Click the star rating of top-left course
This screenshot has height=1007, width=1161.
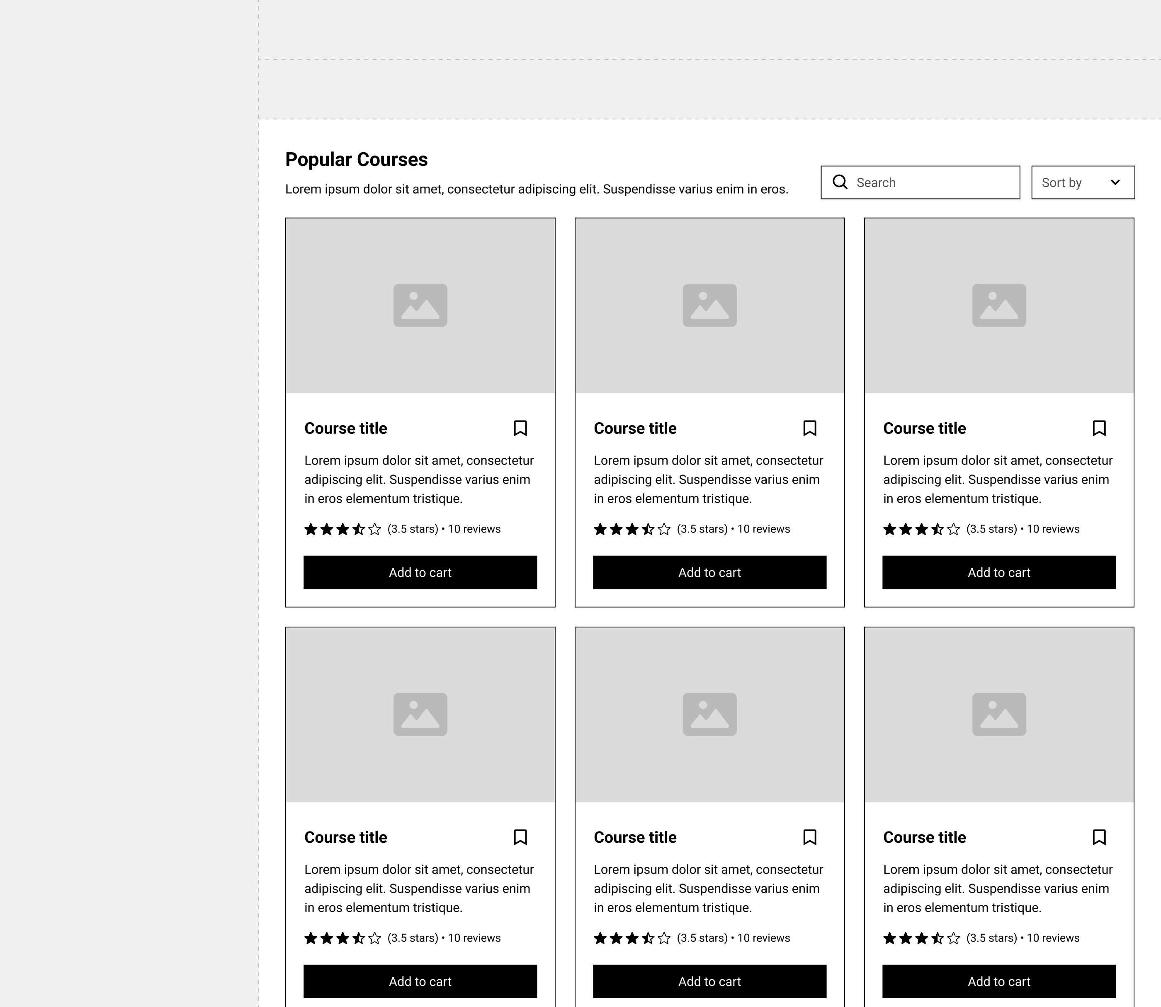pos(342,529)
